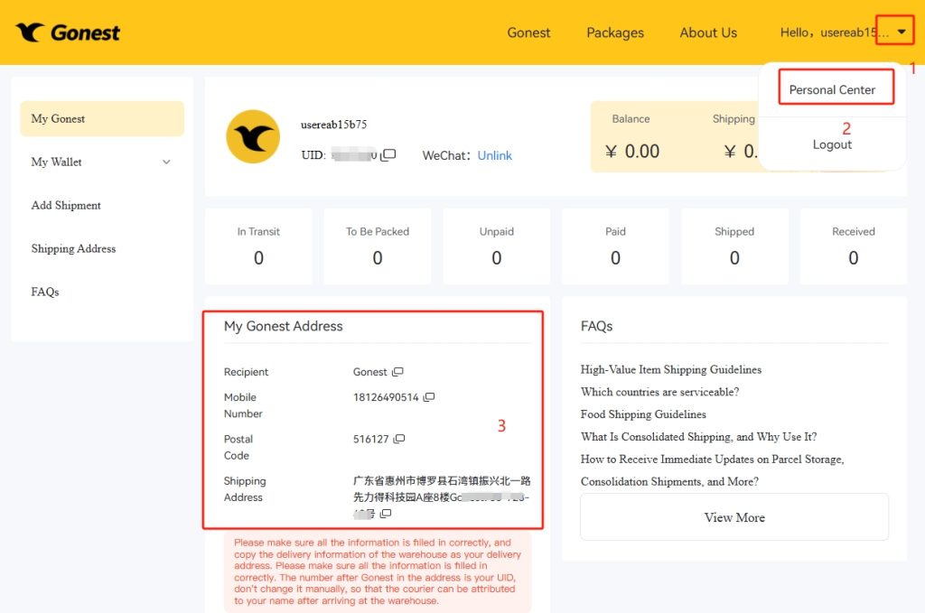This screenshot has width=925, height=613.
Task: Copy the Recipient name Gonest
Action: [x=397, y=372]
